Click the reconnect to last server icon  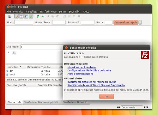click(x=58, y=16)
